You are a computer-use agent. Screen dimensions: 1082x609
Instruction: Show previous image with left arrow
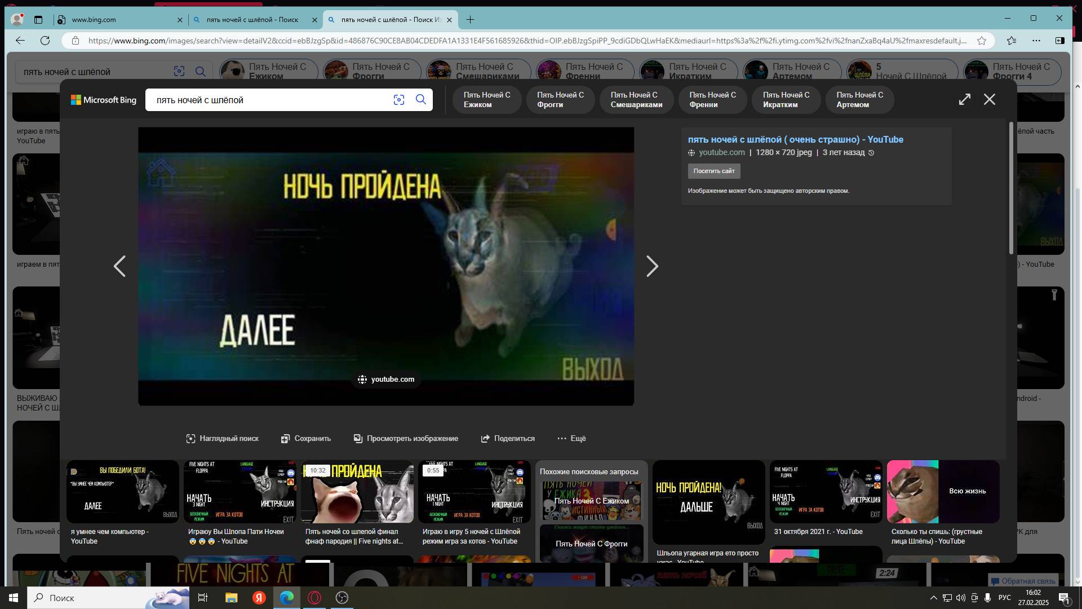click(119, 266)
